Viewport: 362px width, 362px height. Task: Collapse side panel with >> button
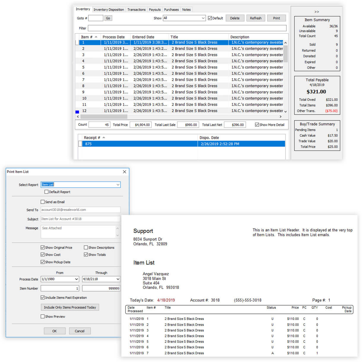tap(317, 12)
